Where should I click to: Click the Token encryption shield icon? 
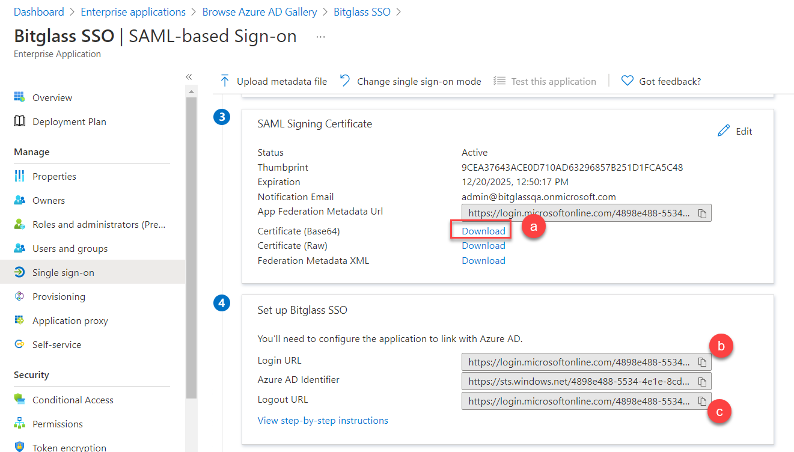point(20,446)
